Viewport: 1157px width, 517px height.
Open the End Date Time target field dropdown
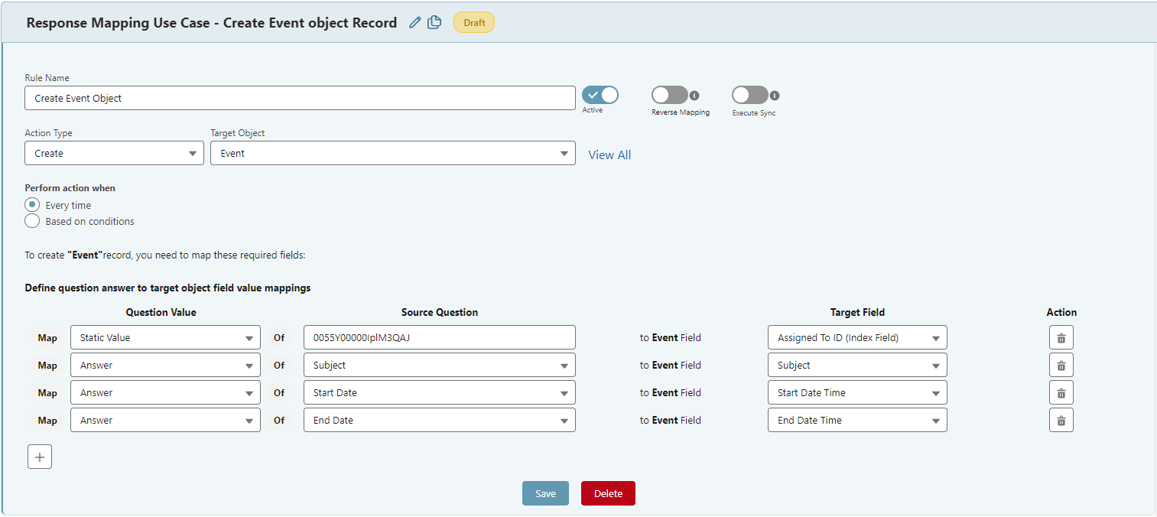click(935, 420)
